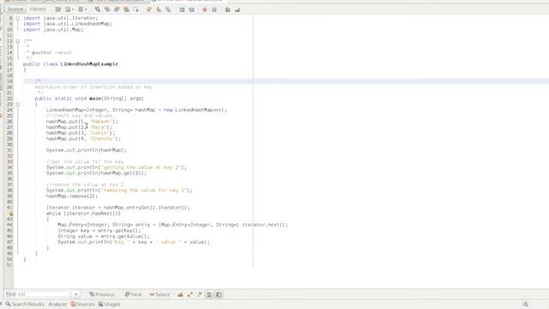Click the highlighted current line 19

[x=286, y=82]
